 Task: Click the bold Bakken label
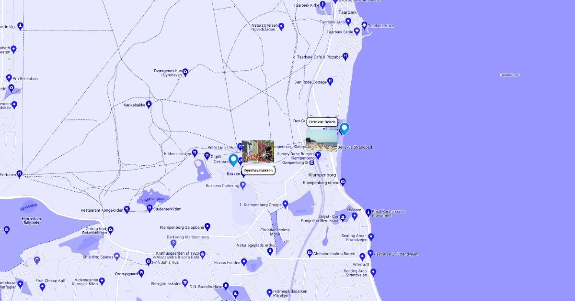point(233,174)
